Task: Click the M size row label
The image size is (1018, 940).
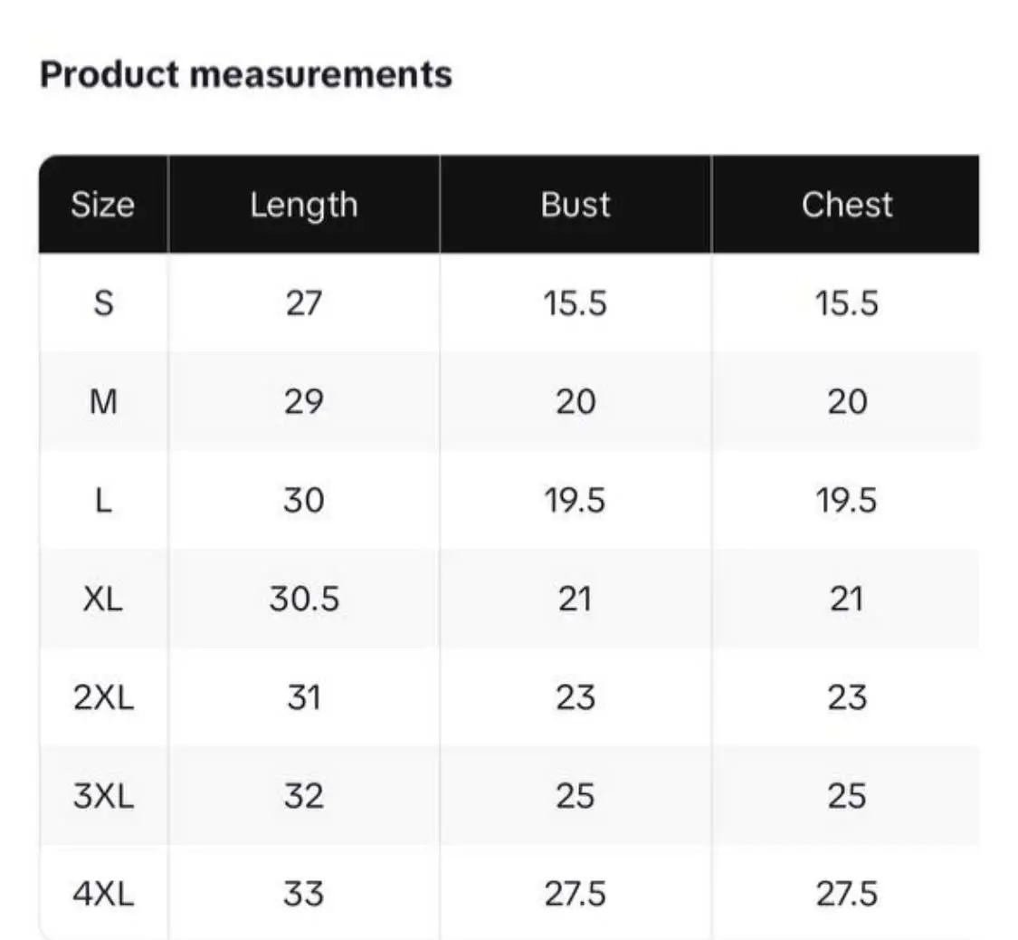Action: [103, 402]
